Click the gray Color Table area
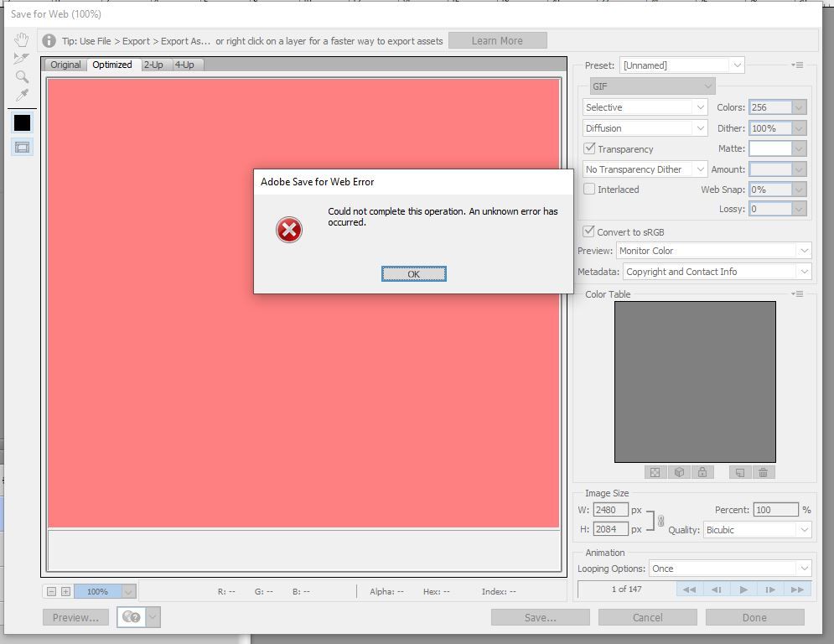The width and height of the screenshot is (834, 644). coord(695,382)
